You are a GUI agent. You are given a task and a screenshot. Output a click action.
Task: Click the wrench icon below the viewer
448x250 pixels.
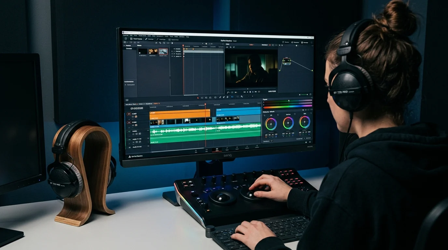pyautogui.click(x=228, y=92)
